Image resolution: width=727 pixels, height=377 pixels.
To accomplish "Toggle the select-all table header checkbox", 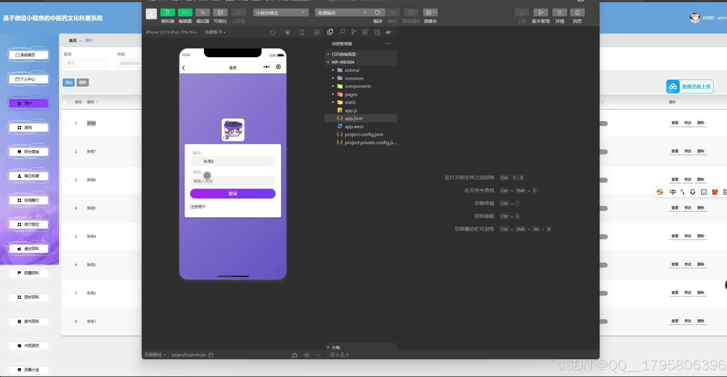I will pyautogui.click(x=65, y=102).
